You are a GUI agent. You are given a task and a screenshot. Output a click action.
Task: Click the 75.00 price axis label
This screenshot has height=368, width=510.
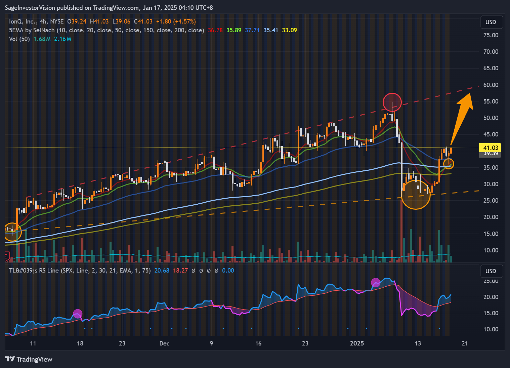(491, 35)
